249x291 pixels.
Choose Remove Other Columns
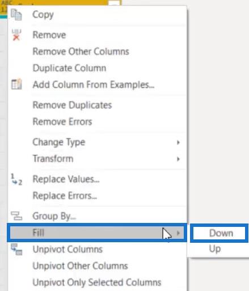tap(81, 52)
